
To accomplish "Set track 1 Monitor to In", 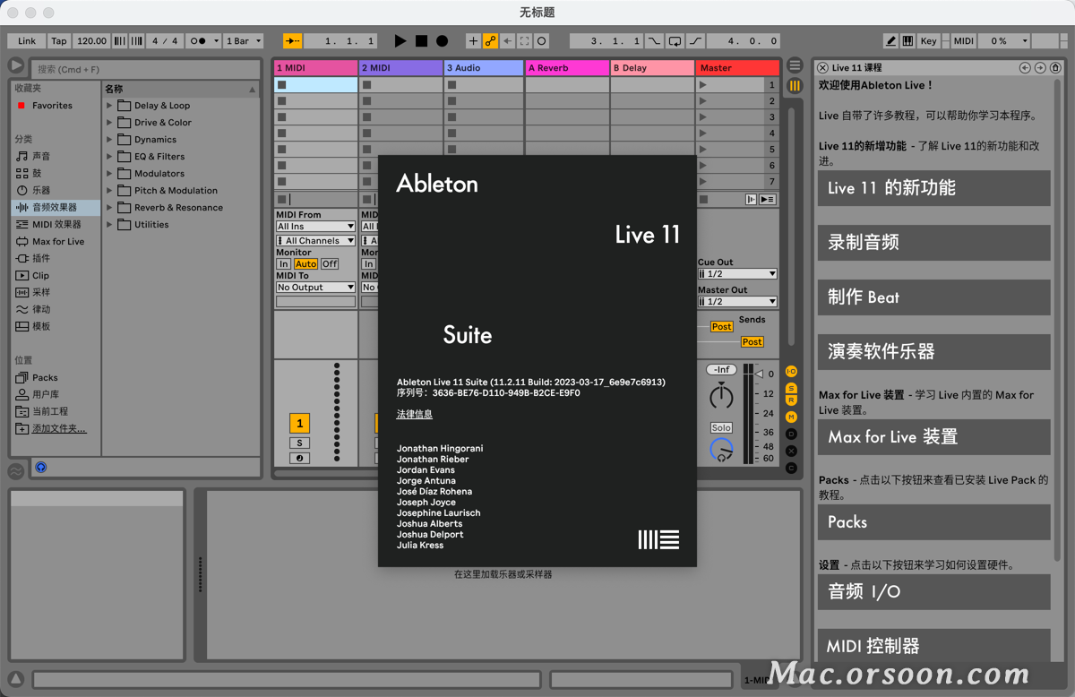I will (283, 264).
